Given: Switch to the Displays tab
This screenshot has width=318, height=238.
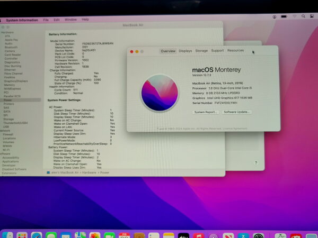Looking at the screenshot, I should (185, 51).
